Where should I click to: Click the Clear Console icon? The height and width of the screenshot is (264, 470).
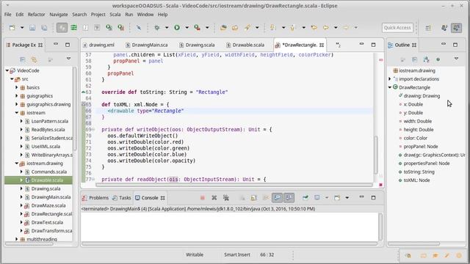click(x=242, y=197)
